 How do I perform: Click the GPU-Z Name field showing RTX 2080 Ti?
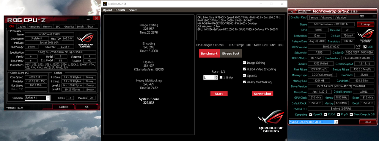pyautogui.click(x=331, y=25)
